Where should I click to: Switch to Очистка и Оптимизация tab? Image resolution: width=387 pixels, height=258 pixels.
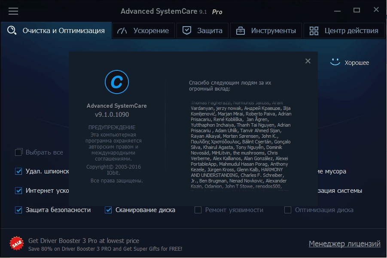(56, 30)
